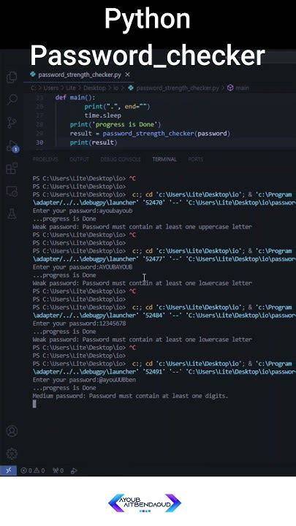
Task: Switch to the OUTPUT panel tab
Action: [79, 159]
